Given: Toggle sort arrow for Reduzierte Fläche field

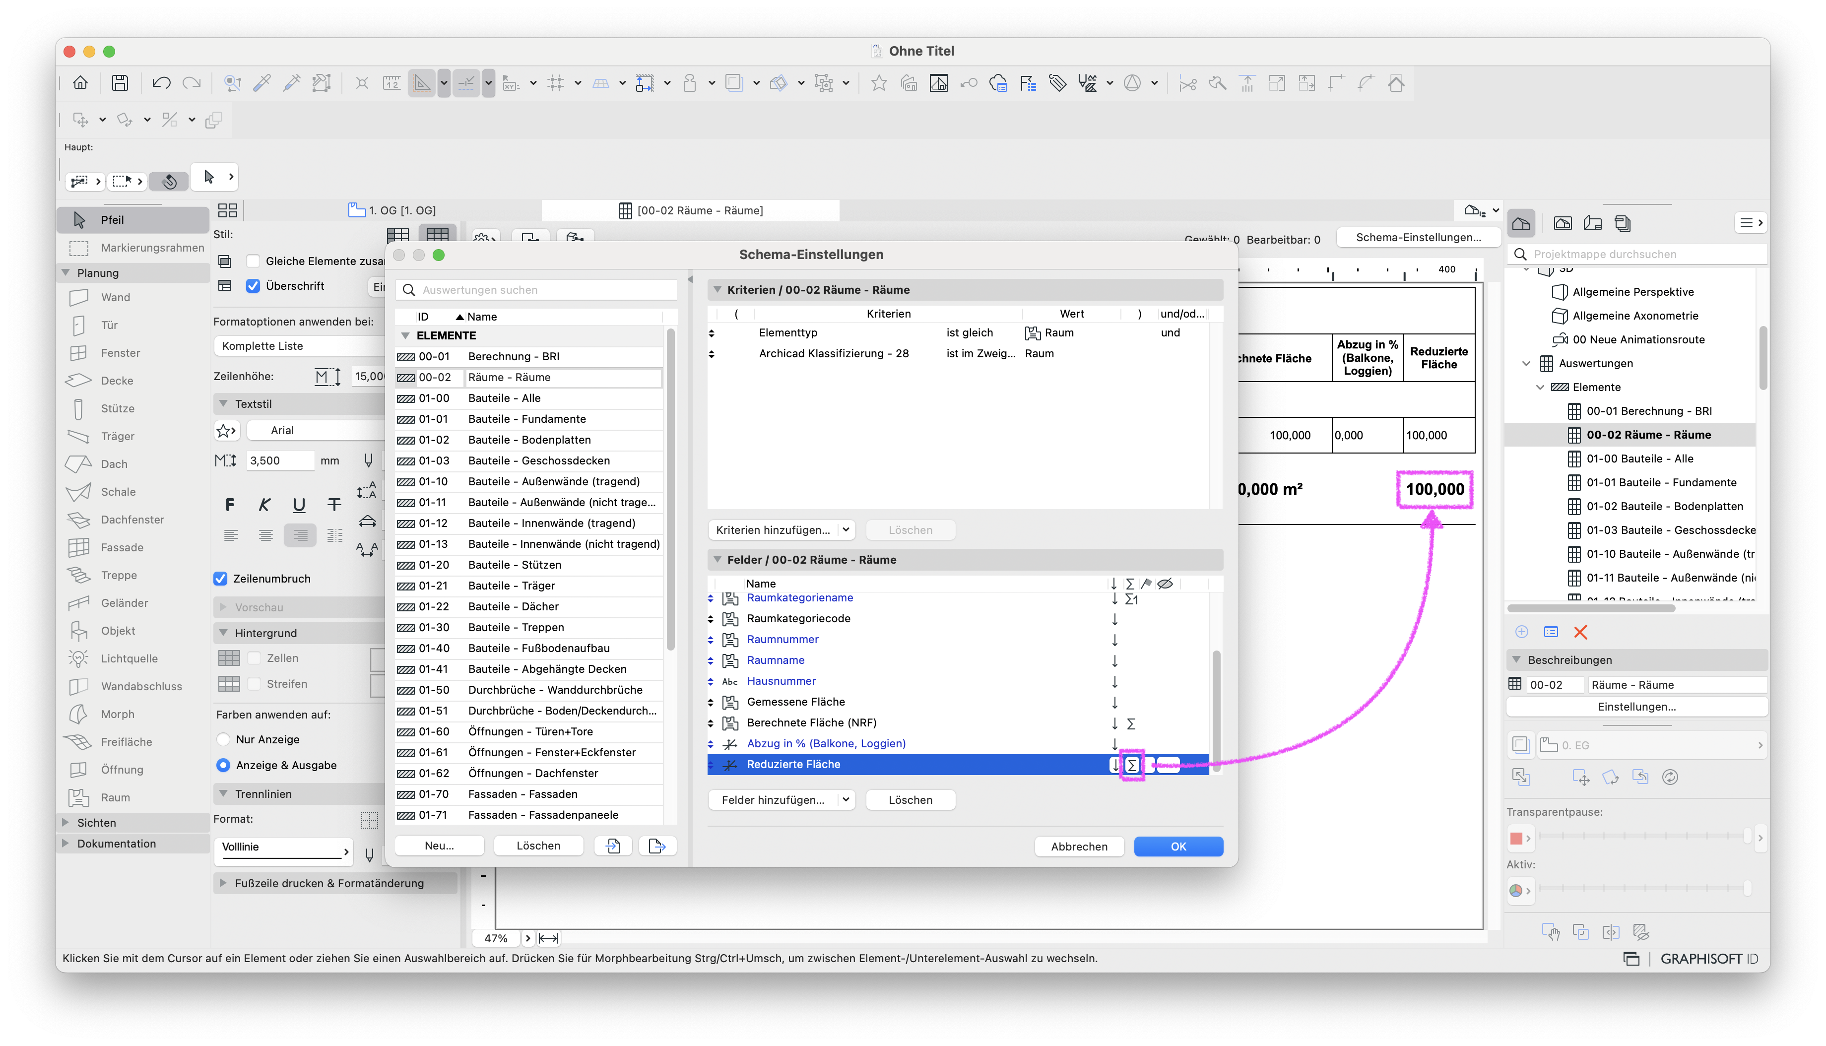Looking at the screenshot, I should click(1115, 765).
